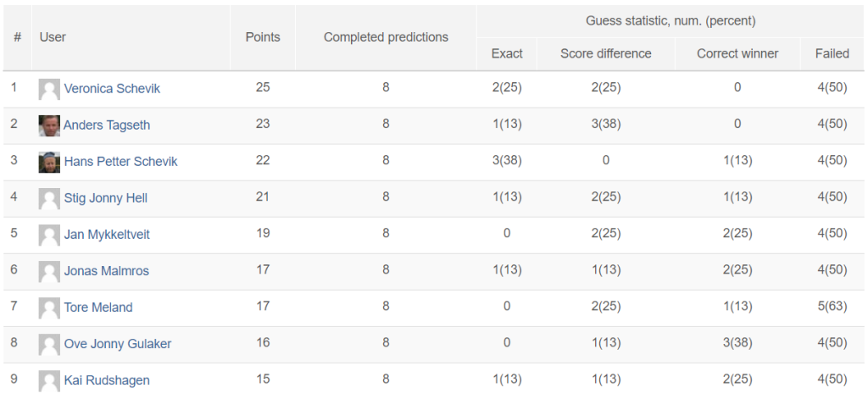Open Hans Petter Schevik's profile link
The height and width of the screenshot is (399, 868).
click(120, 162)
